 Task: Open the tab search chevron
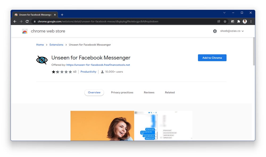click(x=224, y=13)
